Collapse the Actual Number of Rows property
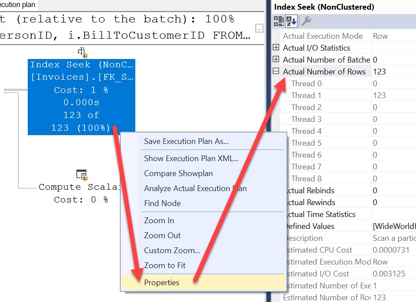The image size is (416, 302). tap(276, 71)
